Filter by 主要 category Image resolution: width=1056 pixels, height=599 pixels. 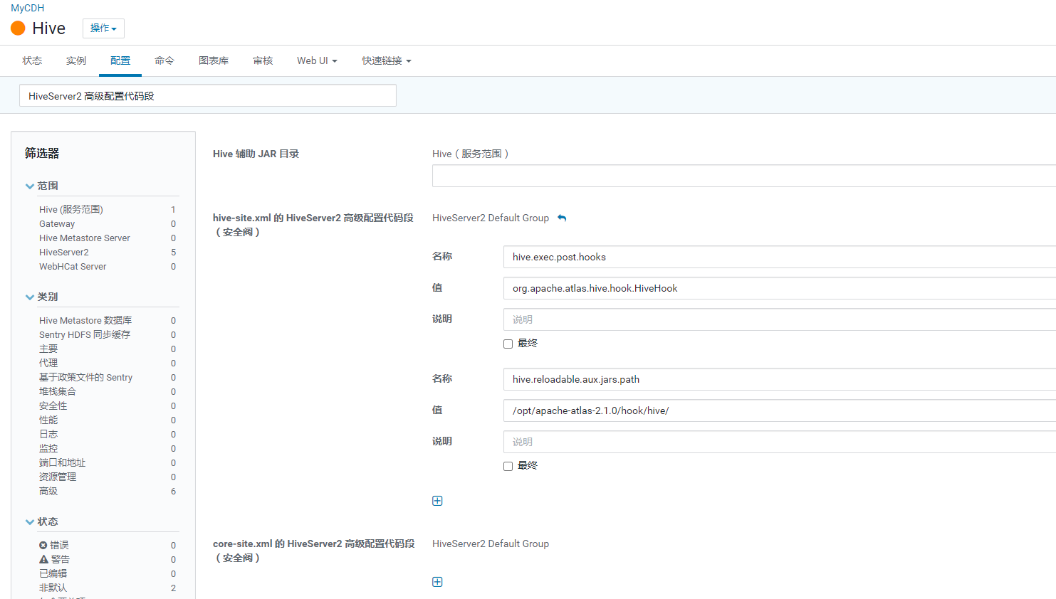point(48,349)
